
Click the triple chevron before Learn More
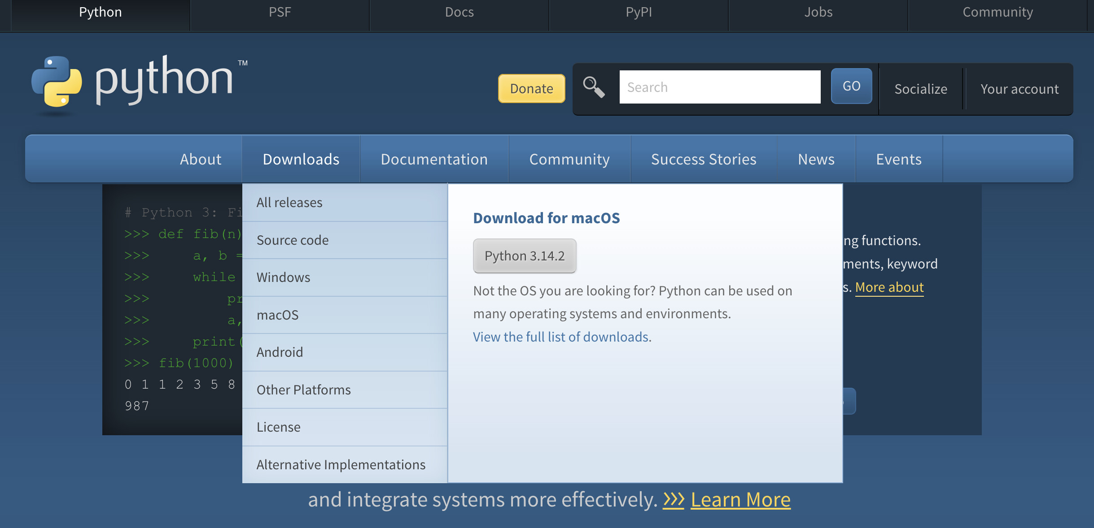click(674, 499)
